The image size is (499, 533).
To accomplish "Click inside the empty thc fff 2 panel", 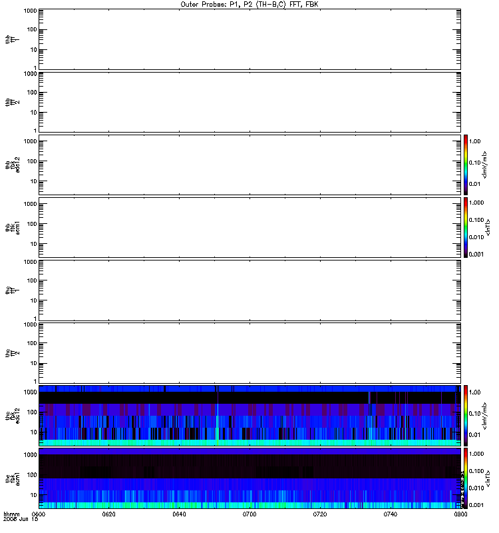I will tap(249, 353).
